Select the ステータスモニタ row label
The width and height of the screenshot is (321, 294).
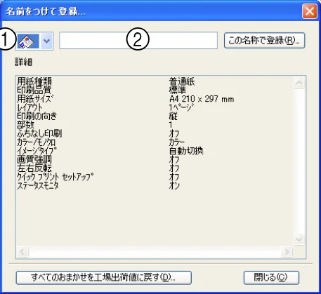tap(38, 186)
